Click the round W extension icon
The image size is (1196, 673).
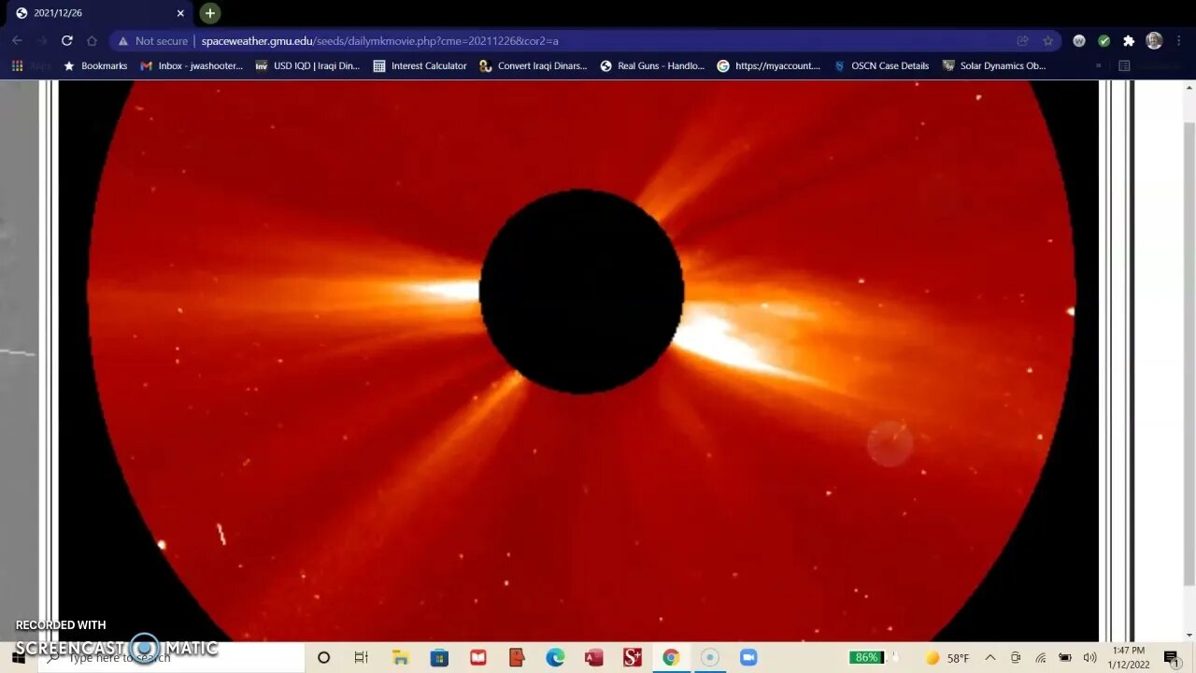click(x=1079, y=41)
